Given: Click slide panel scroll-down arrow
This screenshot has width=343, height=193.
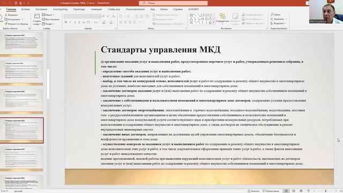Looking at the screenshot, I should click(x=48, y=187).
